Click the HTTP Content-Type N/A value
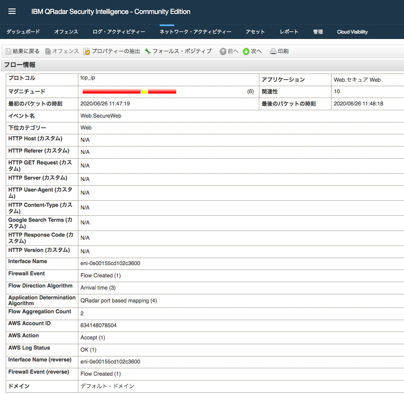Image resolution: width=404 pixels, height=394 pixels. pos(85,208)
